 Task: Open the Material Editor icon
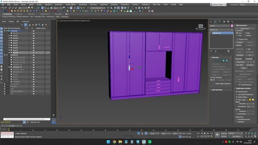133,8
